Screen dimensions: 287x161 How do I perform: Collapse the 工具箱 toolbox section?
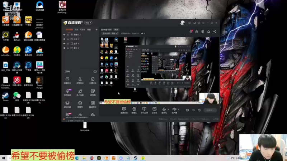tap(95, 71)
